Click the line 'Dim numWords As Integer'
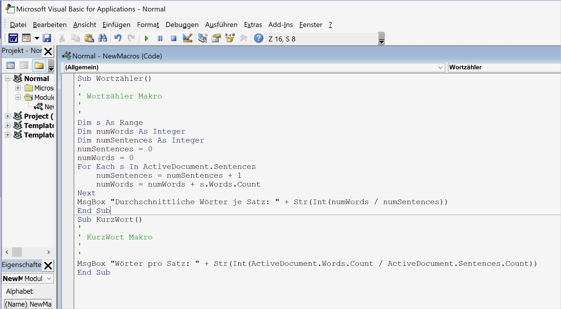This screenshot has width=561, height=309. pos(131,131)
